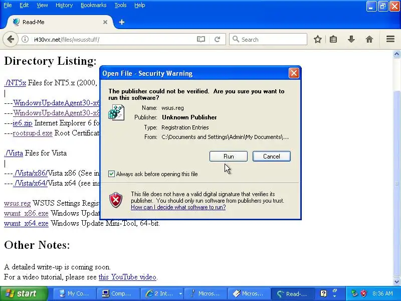Click page scrollbar up arrow
The width and height of the screenshot is (401, 301).
point(396,54)
